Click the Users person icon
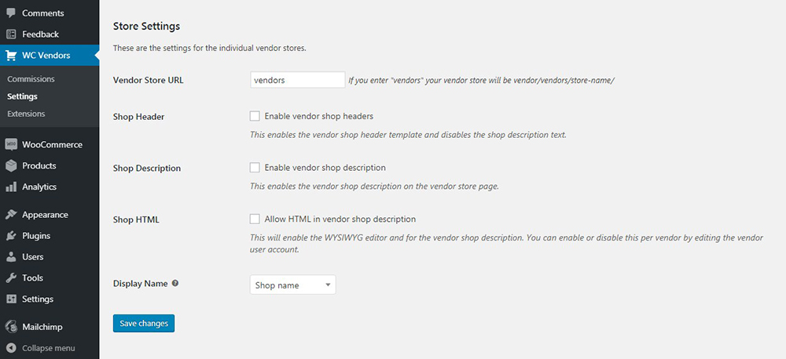Viewport: 786px width, 359px height. (11, 257)
